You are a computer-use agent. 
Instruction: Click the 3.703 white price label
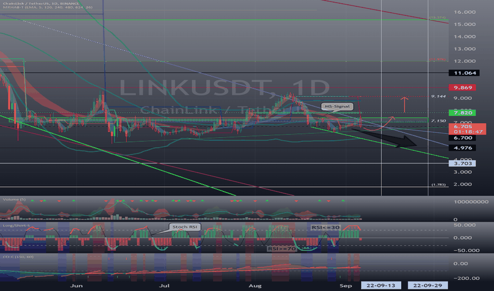pyautogui.click(x=462, y=163)
